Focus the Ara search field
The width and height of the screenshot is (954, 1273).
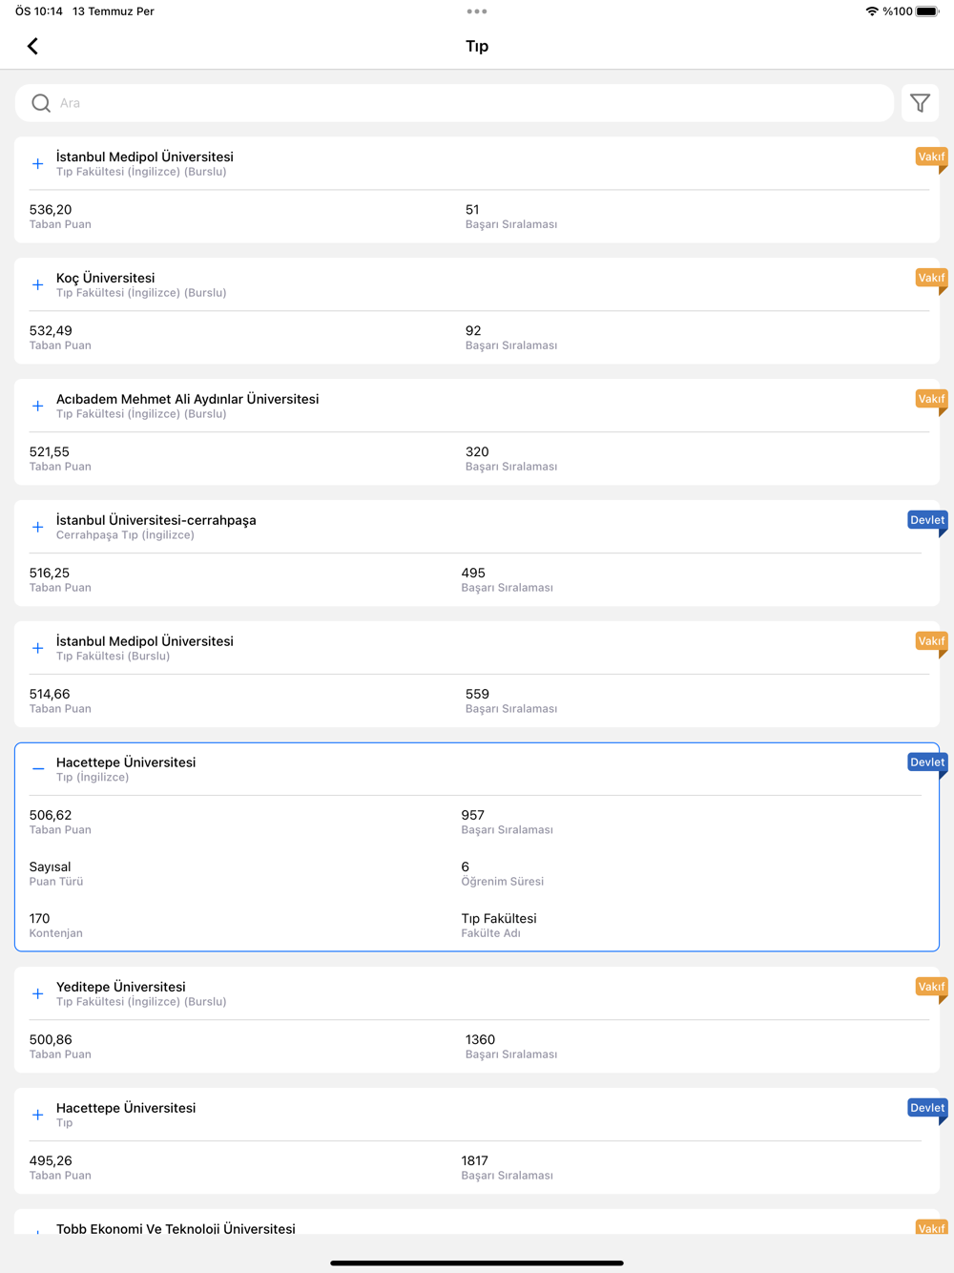tap(455, 103)
